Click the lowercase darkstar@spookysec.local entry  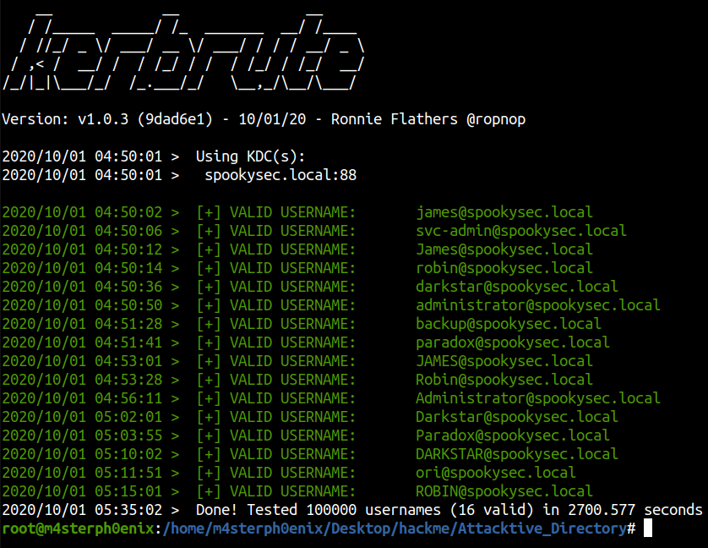pos(516,287)
